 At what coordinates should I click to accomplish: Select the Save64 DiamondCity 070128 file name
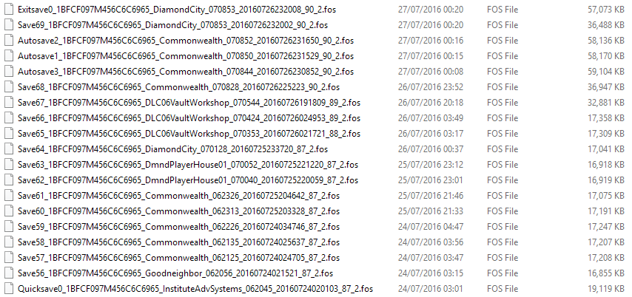(173, 149)
